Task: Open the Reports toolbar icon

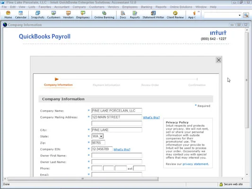Action: click(135, 15)
